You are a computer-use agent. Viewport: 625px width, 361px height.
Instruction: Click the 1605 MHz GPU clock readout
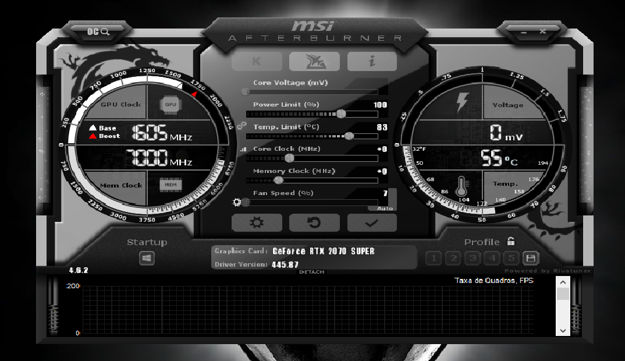click(x=162, y=133)
